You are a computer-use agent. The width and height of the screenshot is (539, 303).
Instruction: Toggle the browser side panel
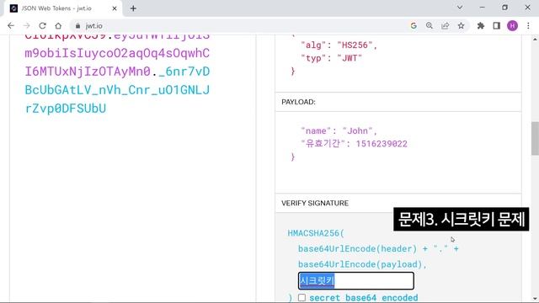point(496,26)
